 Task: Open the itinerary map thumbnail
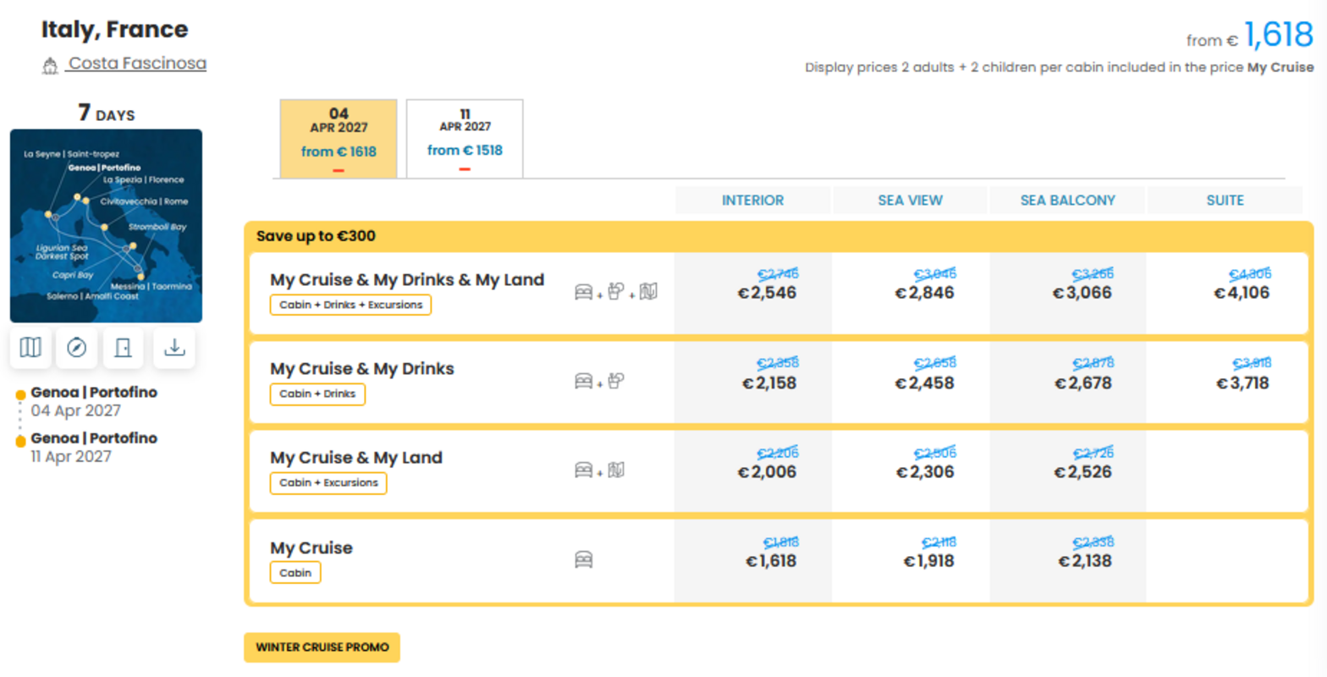[x=106, y=226]
